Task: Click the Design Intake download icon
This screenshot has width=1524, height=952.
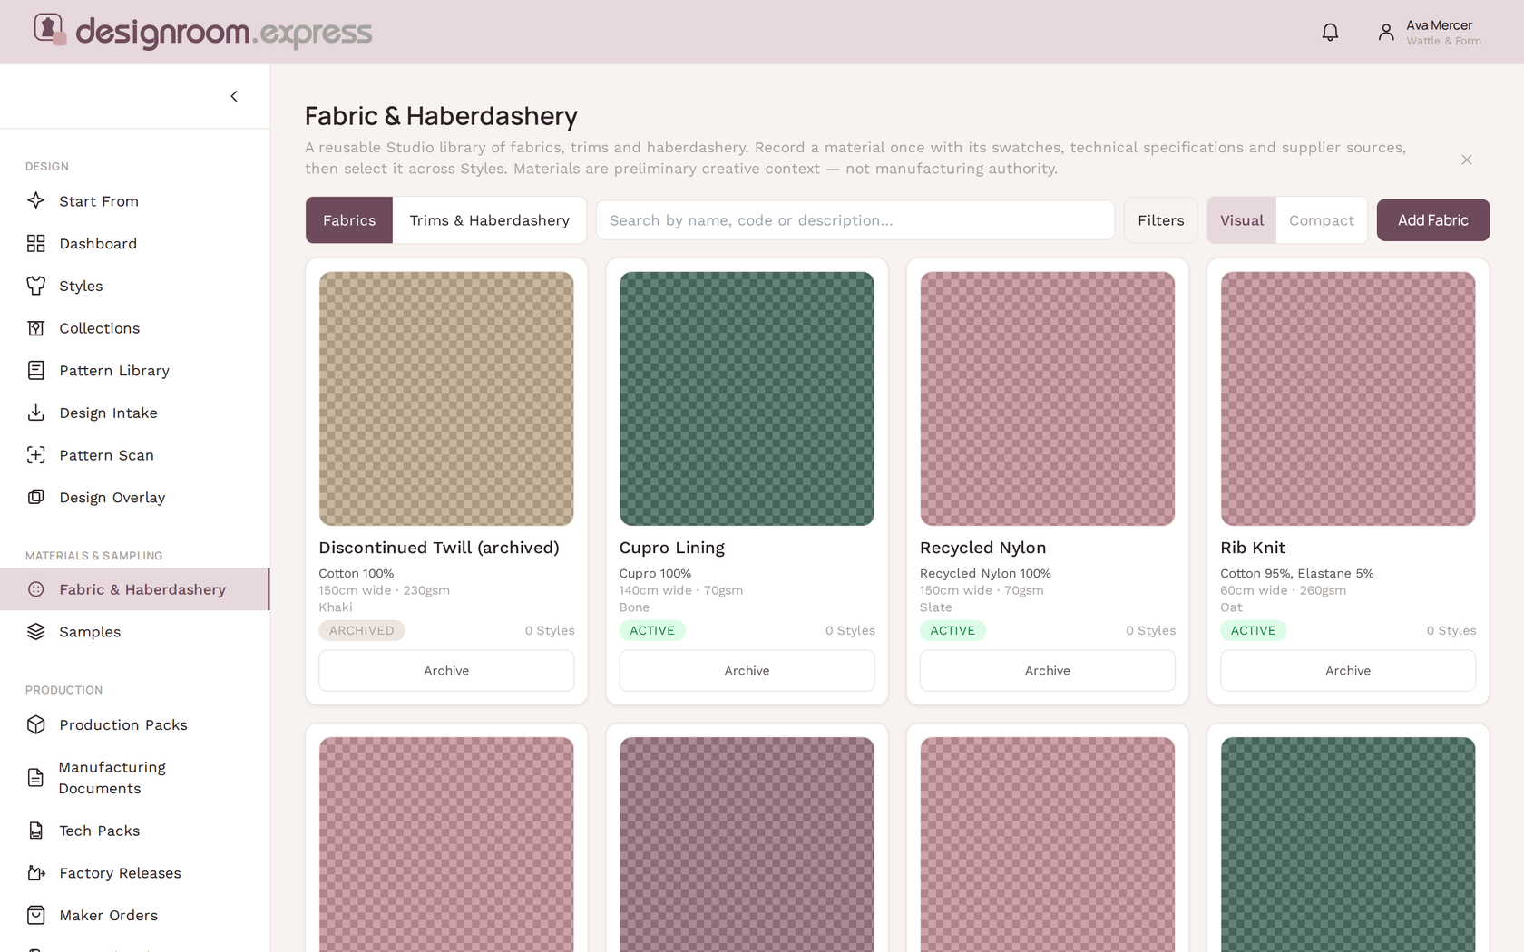Action: 36,413
